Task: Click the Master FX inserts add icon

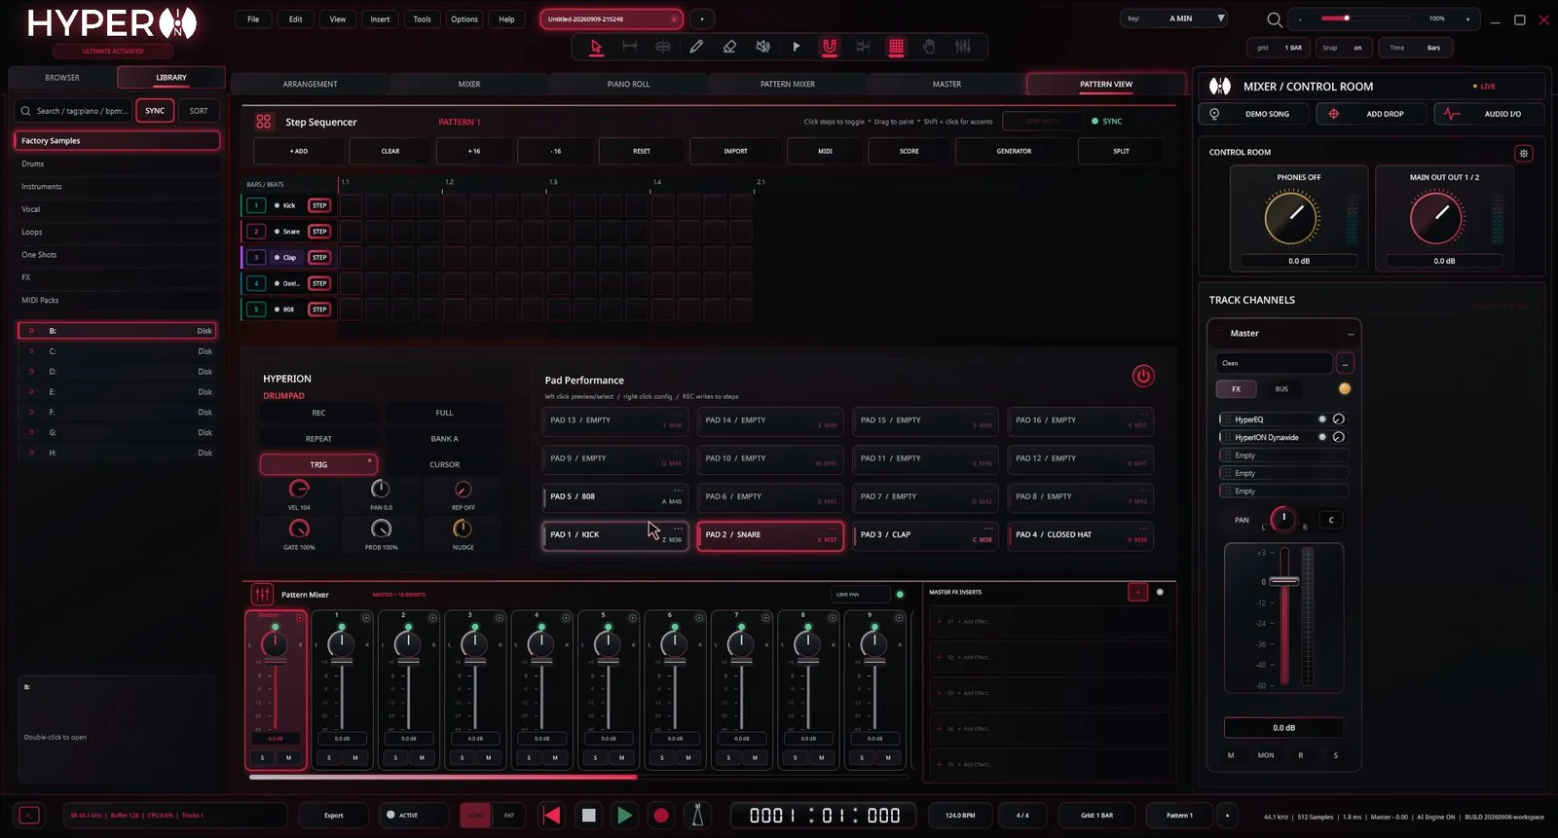Action: point(1137,592)
